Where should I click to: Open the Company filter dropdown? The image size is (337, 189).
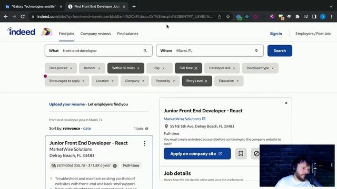tap(135, 81)
